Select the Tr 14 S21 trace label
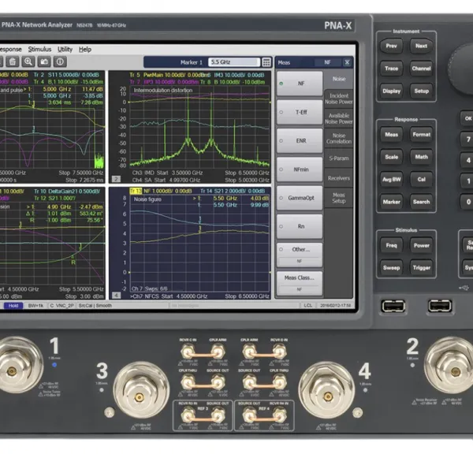The image size is (473, 454). click(233, 191)
